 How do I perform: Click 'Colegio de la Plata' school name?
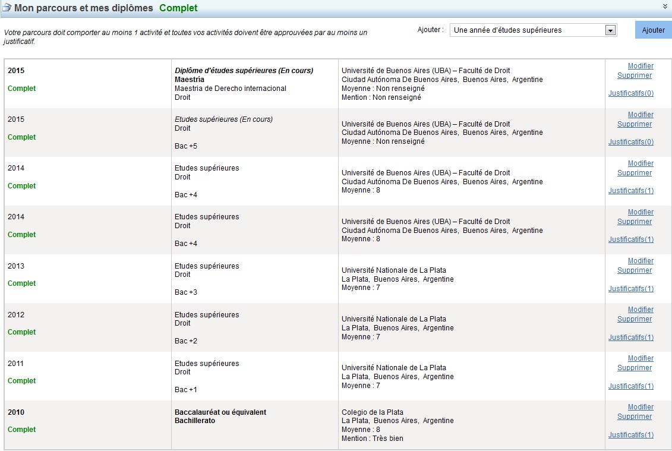point(373,412)
